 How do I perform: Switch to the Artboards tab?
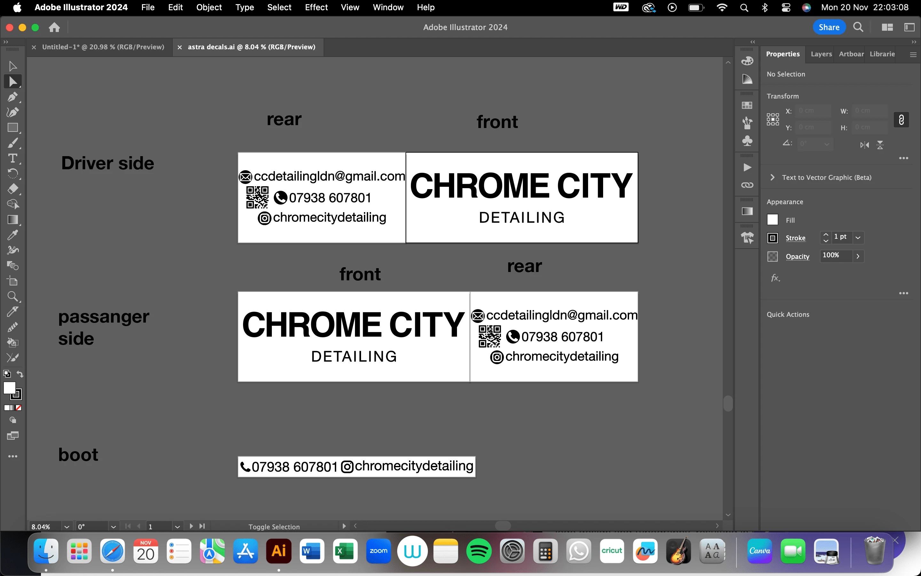coord(851,54)
